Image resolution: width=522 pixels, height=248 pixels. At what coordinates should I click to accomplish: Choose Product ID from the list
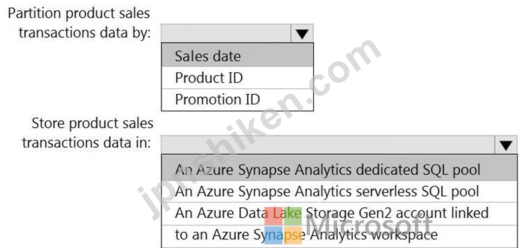click(x=237, y=78)
